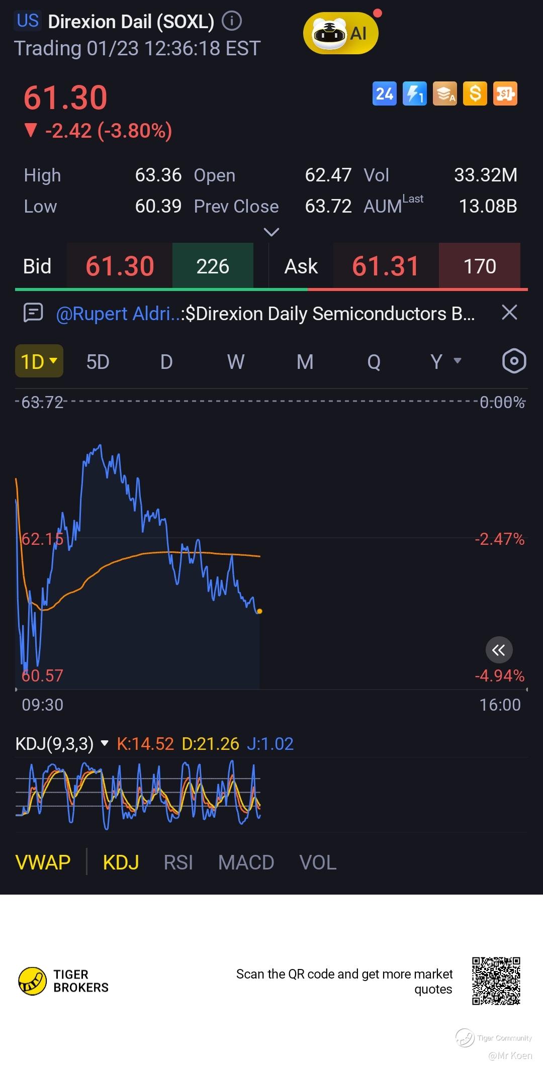Tap the -4.94% chart axis label
Screen dimensions: 543x1068
pyautogui.click(x=500, y=675)
